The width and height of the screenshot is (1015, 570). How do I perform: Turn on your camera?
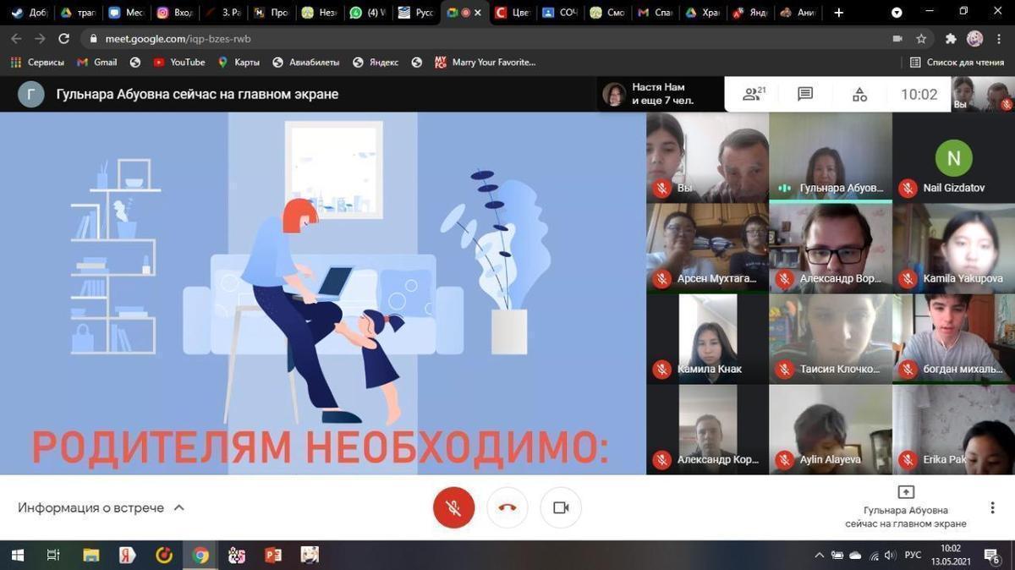tap(561, 507)
